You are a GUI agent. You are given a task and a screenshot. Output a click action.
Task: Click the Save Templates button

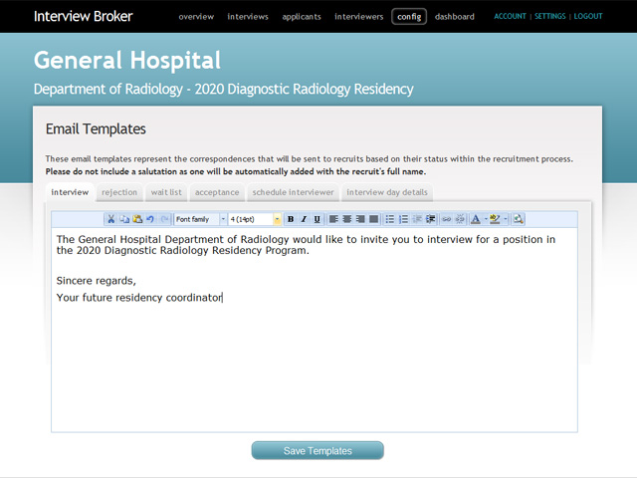point(318,451)
